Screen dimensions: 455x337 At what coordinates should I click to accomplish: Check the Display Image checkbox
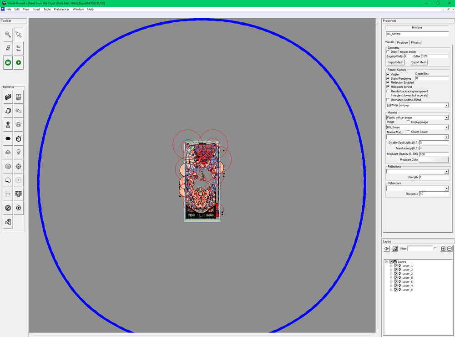tap(408, 122)
